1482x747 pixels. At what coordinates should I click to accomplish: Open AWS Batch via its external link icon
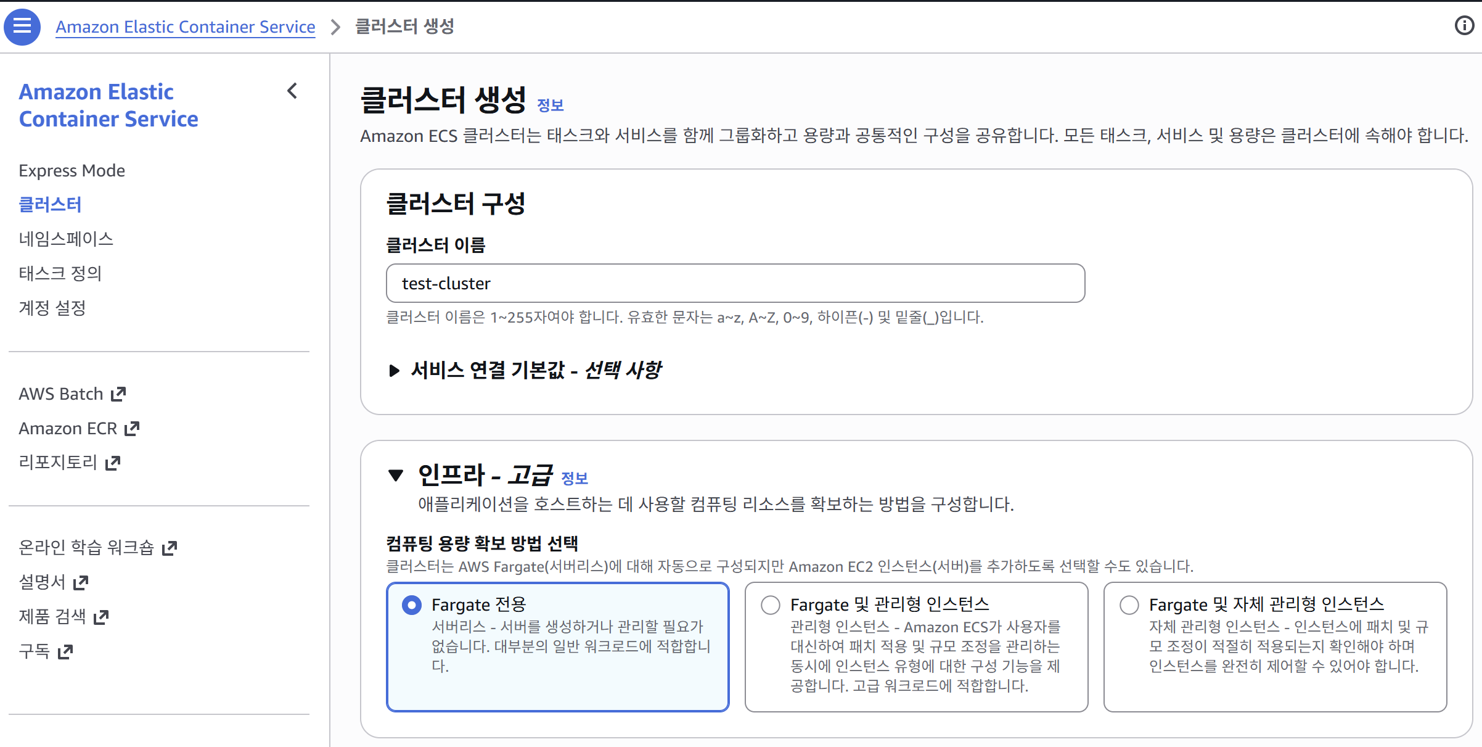[x=118, y=393]
